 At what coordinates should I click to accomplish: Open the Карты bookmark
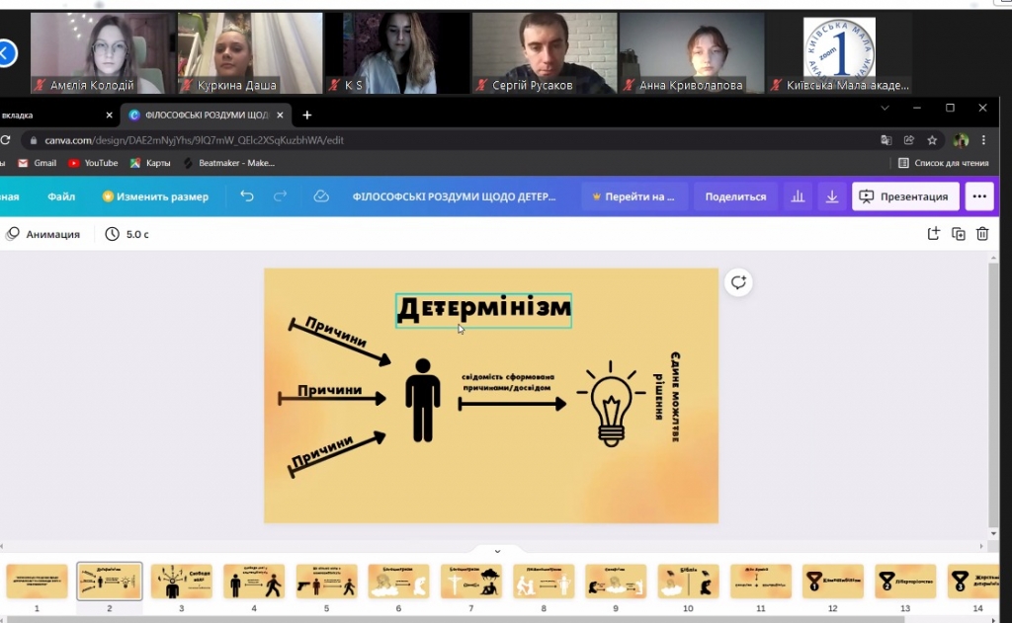pos(150,163)
